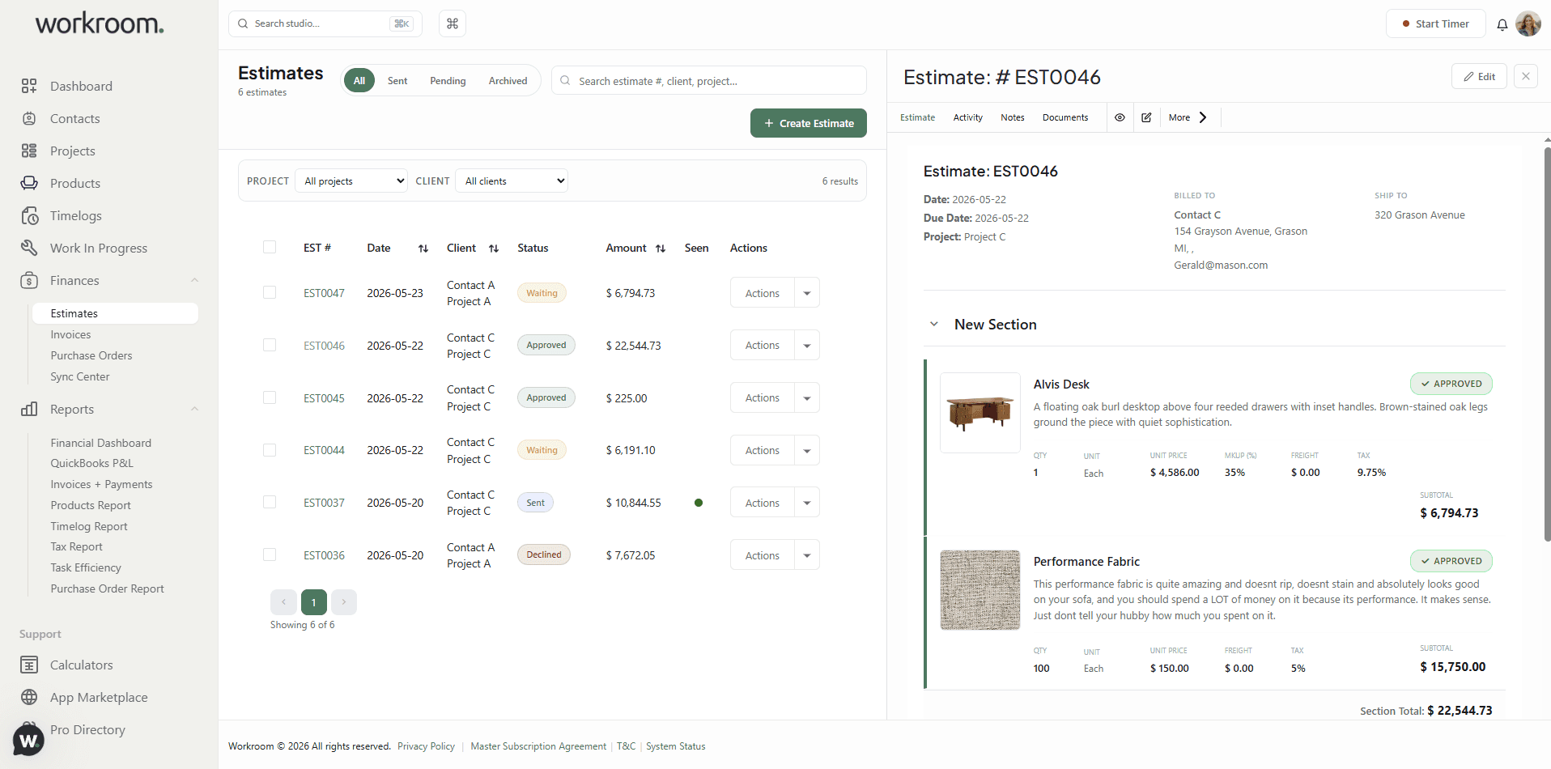Click the workroom logo

click(100, 23)
